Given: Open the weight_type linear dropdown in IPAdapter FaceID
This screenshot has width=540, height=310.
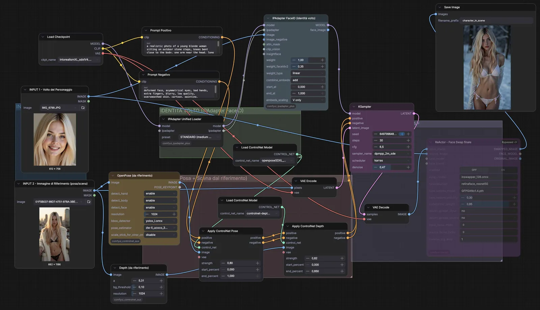Looking at the screenshot, I should pyautogui.click(x=307, y=73).
